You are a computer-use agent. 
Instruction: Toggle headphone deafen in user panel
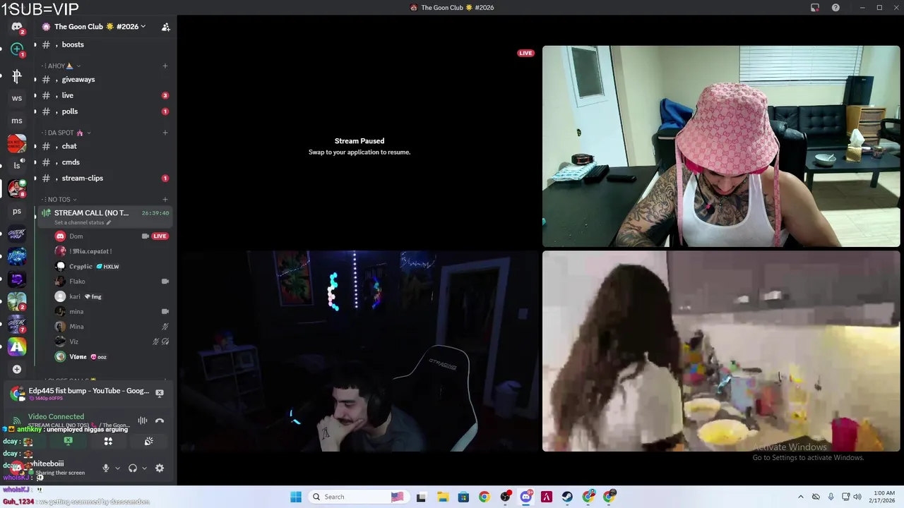(133, 468)
